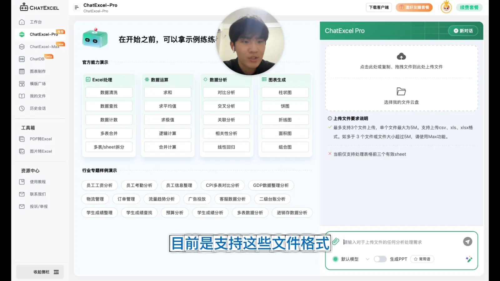Click the send arrow button
Viewport: 500px width, 281px height.
pos(467,242)
